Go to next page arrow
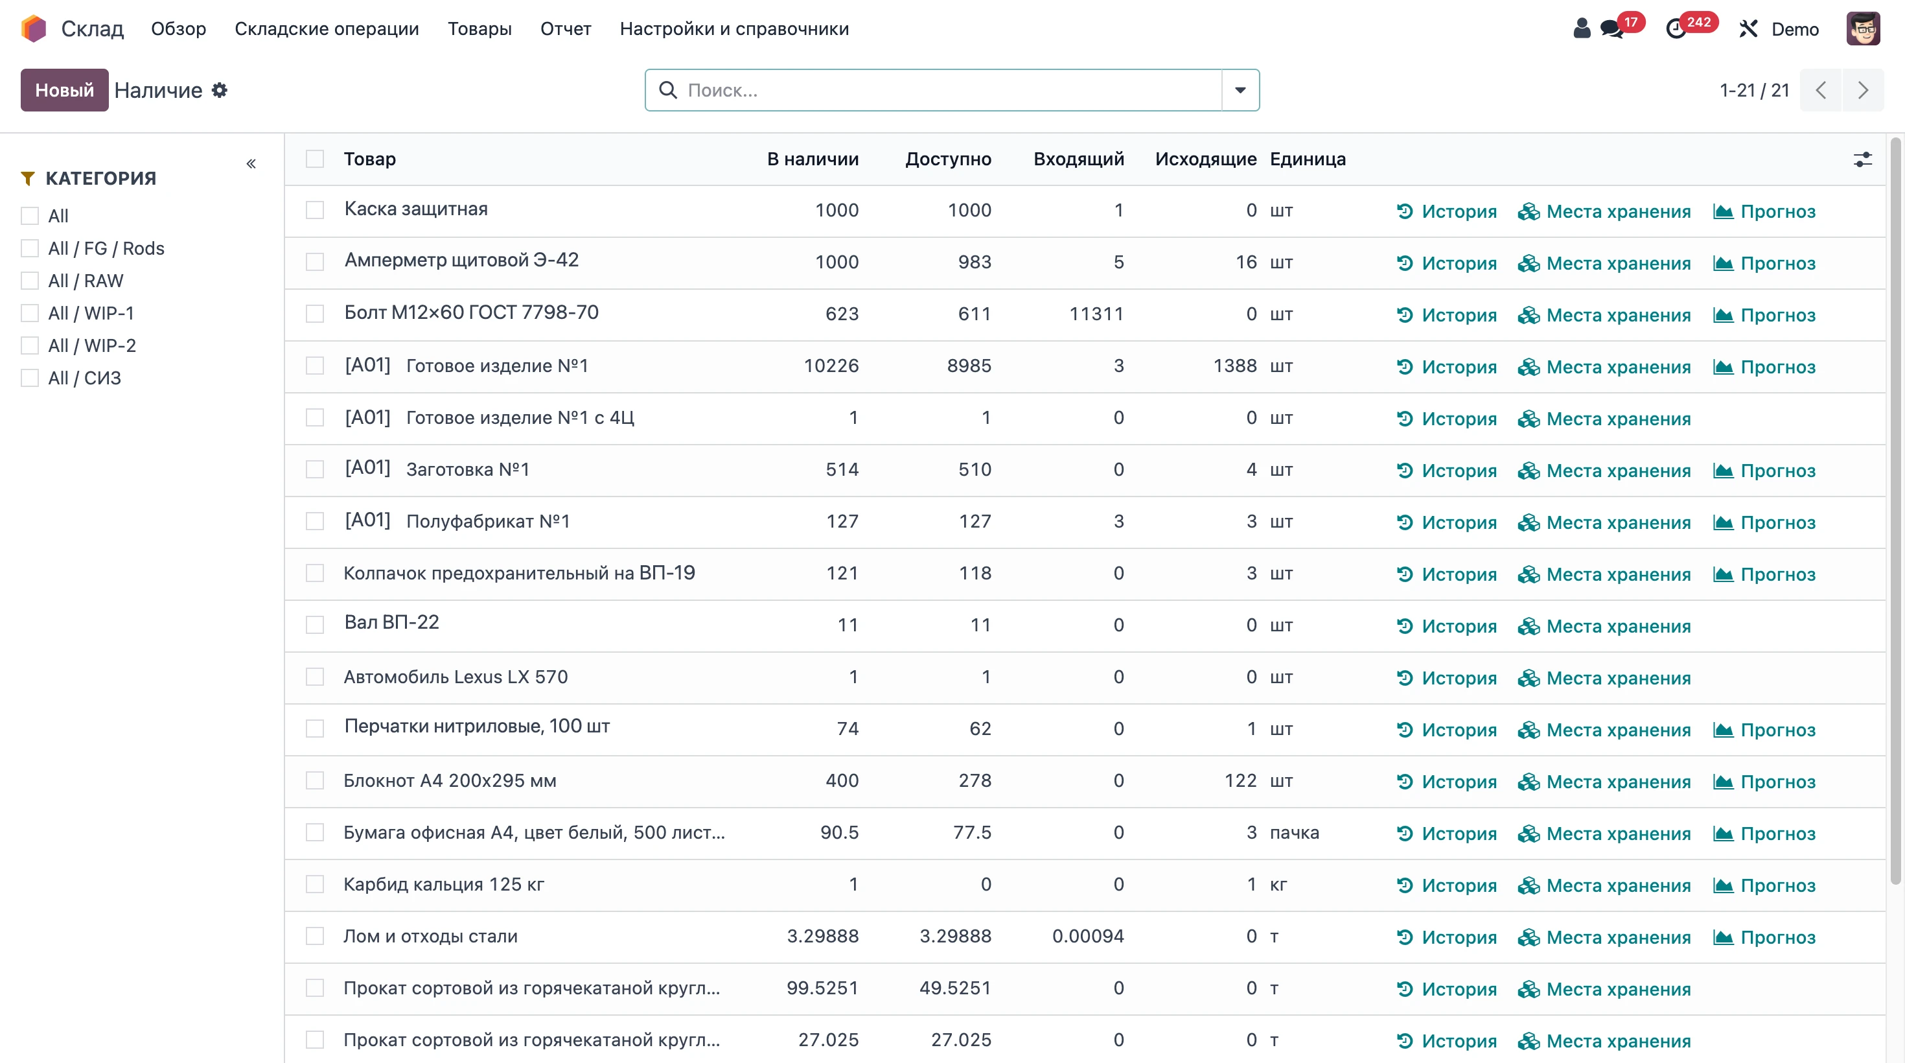Screen dimensions: 1905x1063 coord(1863,90)
